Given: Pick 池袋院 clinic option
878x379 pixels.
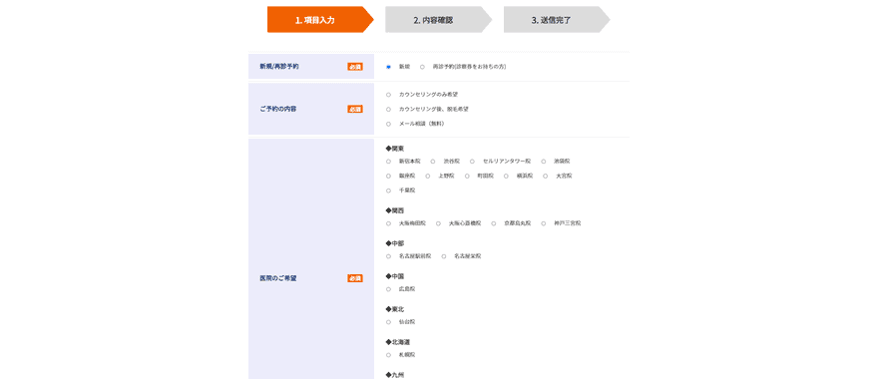Looking at the screenshot, I should [x=543, y=162].
